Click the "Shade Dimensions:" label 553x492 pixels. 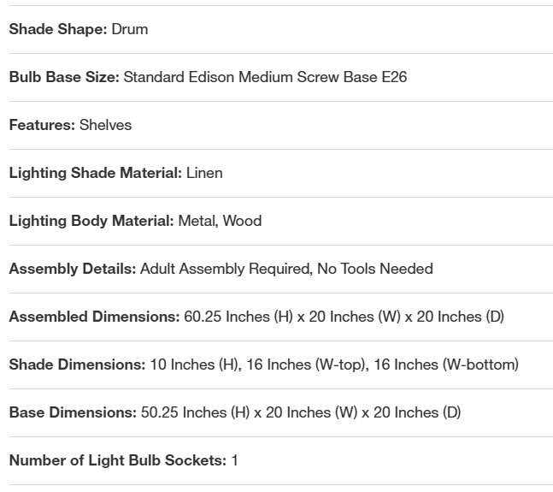(x=77, y=365)
